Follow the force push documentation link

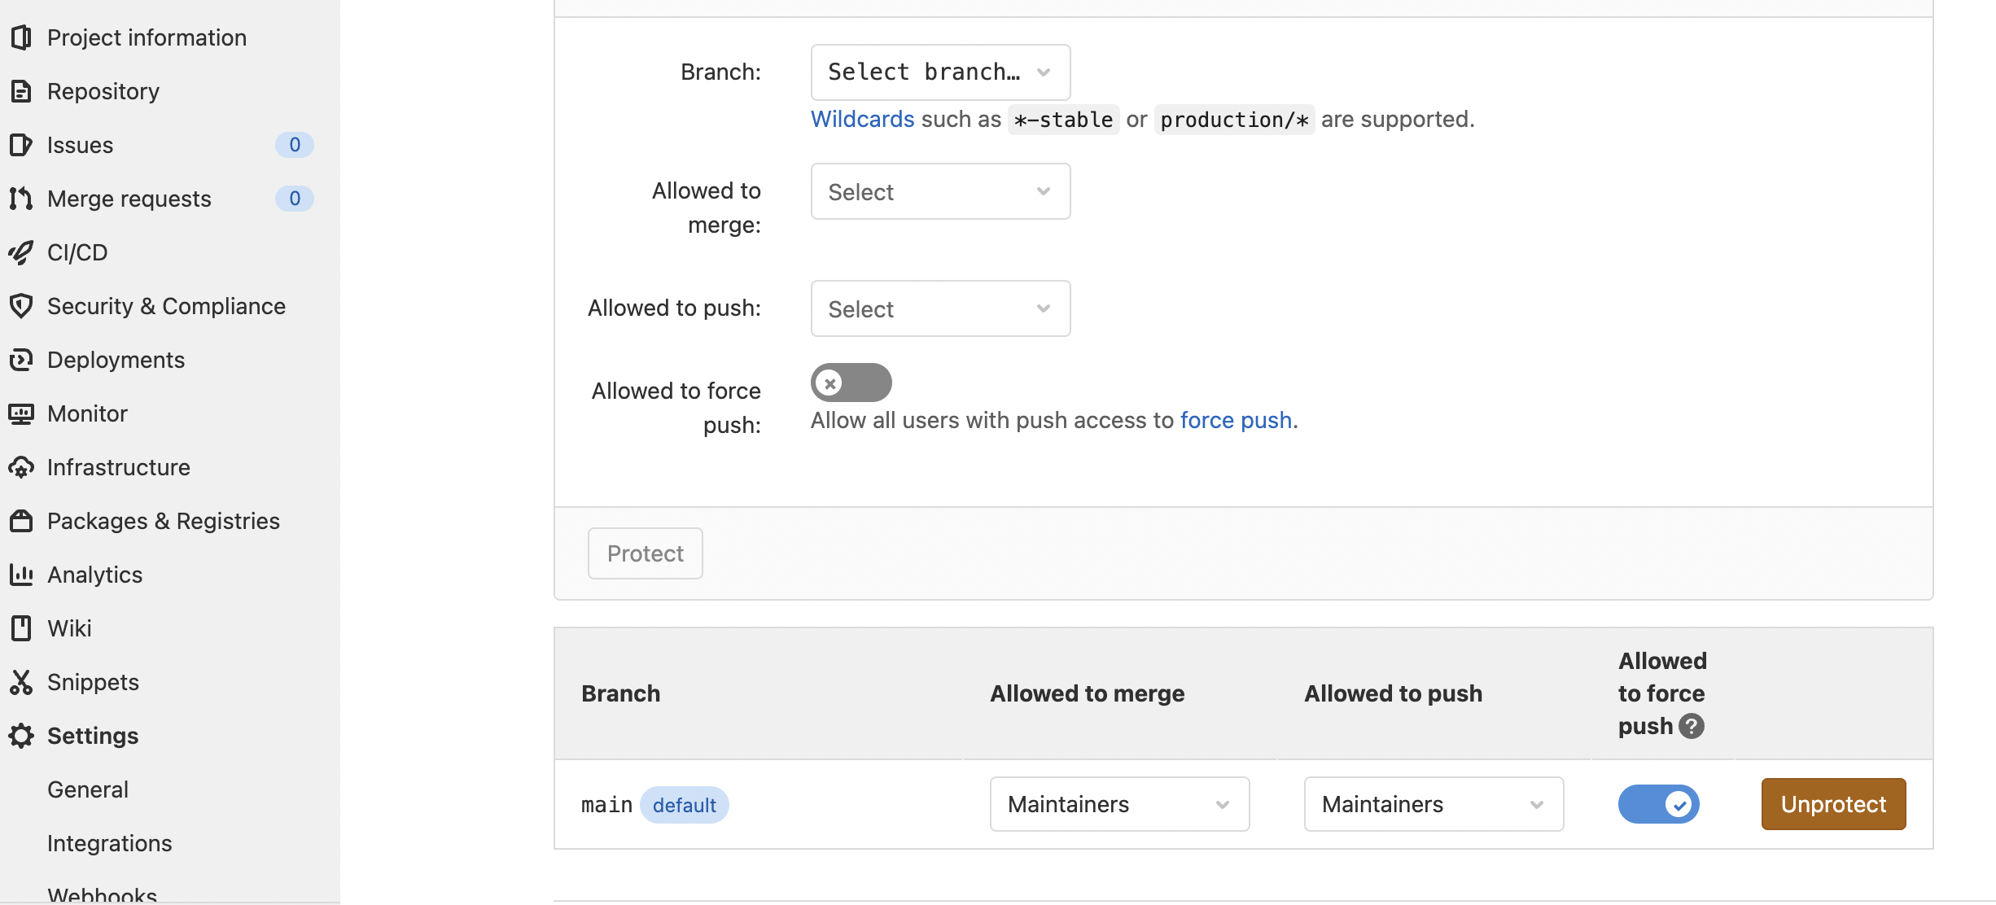1236,420
